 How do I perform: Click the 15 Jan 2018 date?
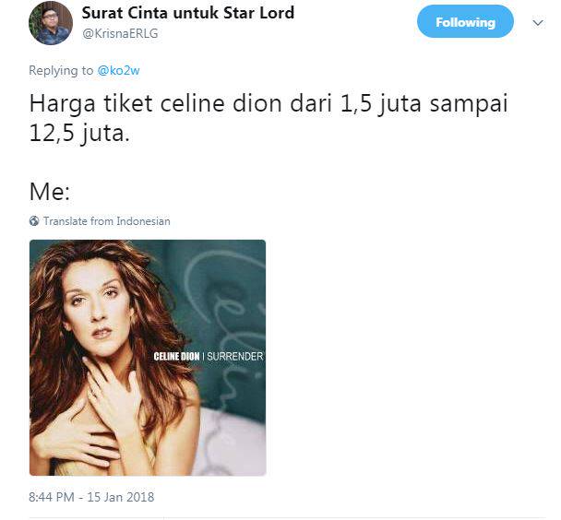pyautogui.click(x=121, y=497)
